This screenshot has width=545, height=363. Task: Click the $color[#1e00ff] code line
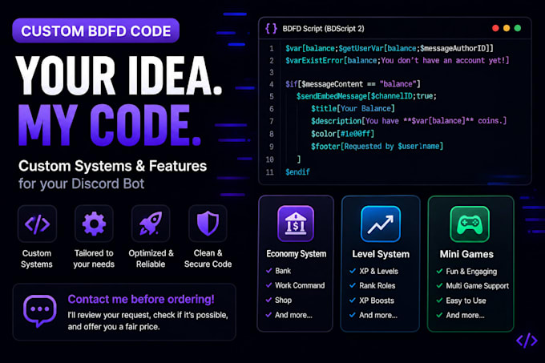[x=342, y=134]
